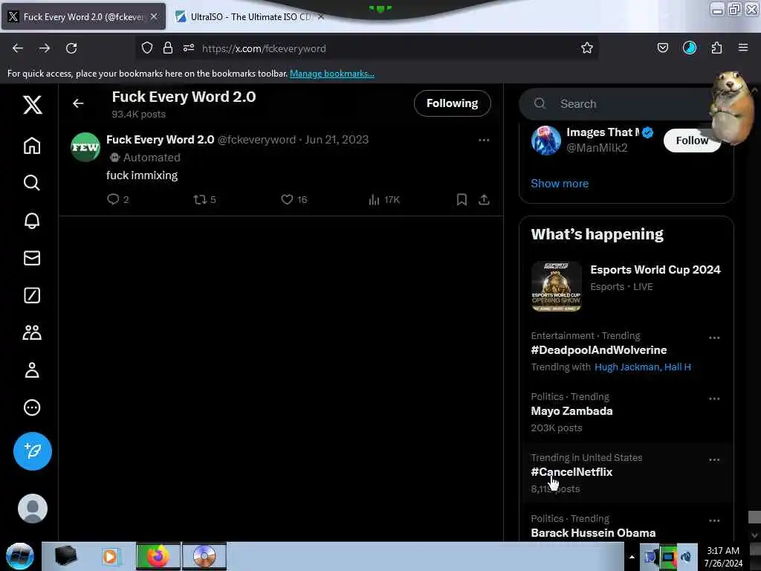The image size is (761, 571).
Task: Bookmark this page with star icon
Action: coord(587,48)
